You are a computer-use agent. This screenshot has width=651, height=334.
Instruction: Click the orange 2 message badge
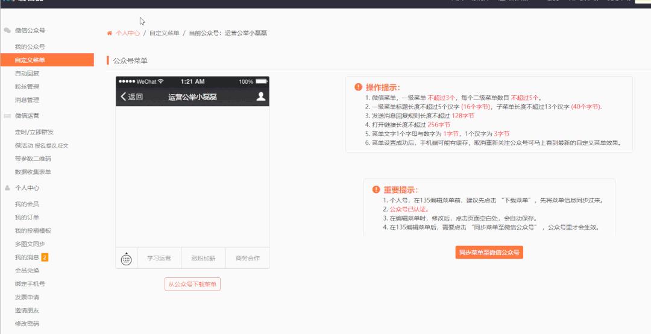(x=45, y=257)
